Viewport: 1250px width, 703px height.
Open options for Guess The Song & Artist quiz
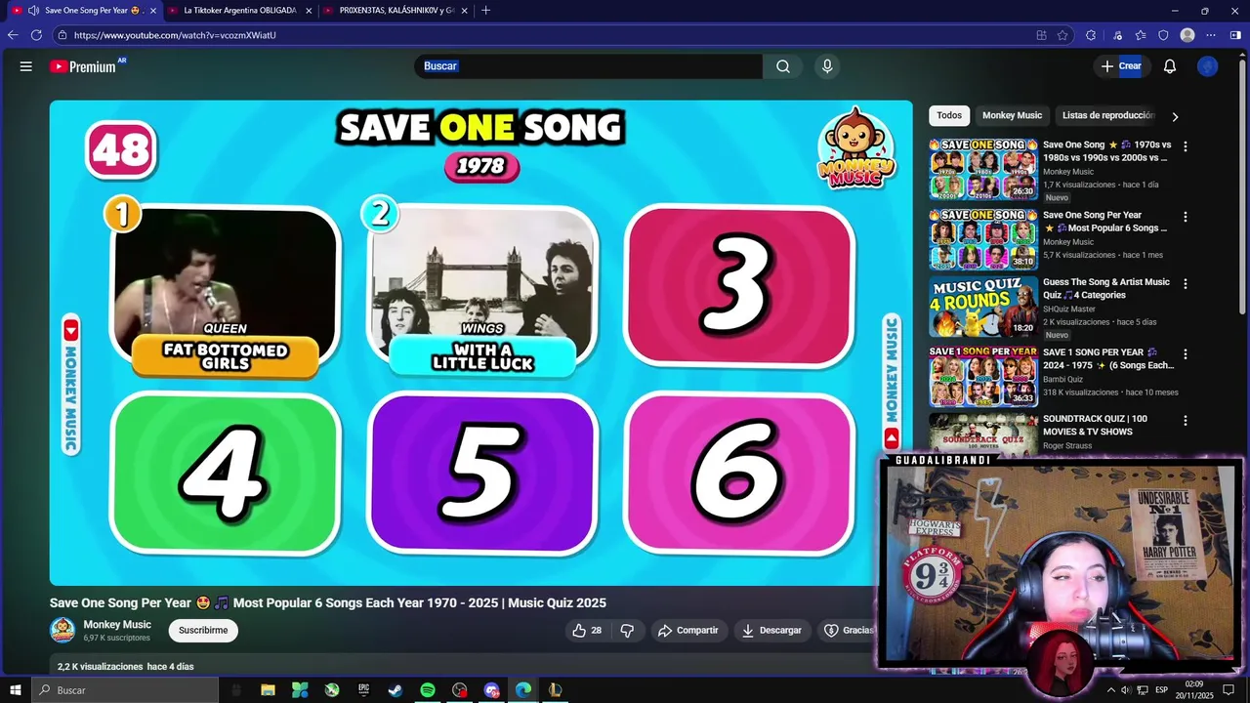[x=1186, y=284]
